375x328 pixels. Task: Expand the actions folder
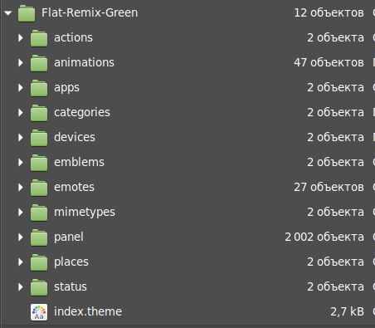pos(21,37)
